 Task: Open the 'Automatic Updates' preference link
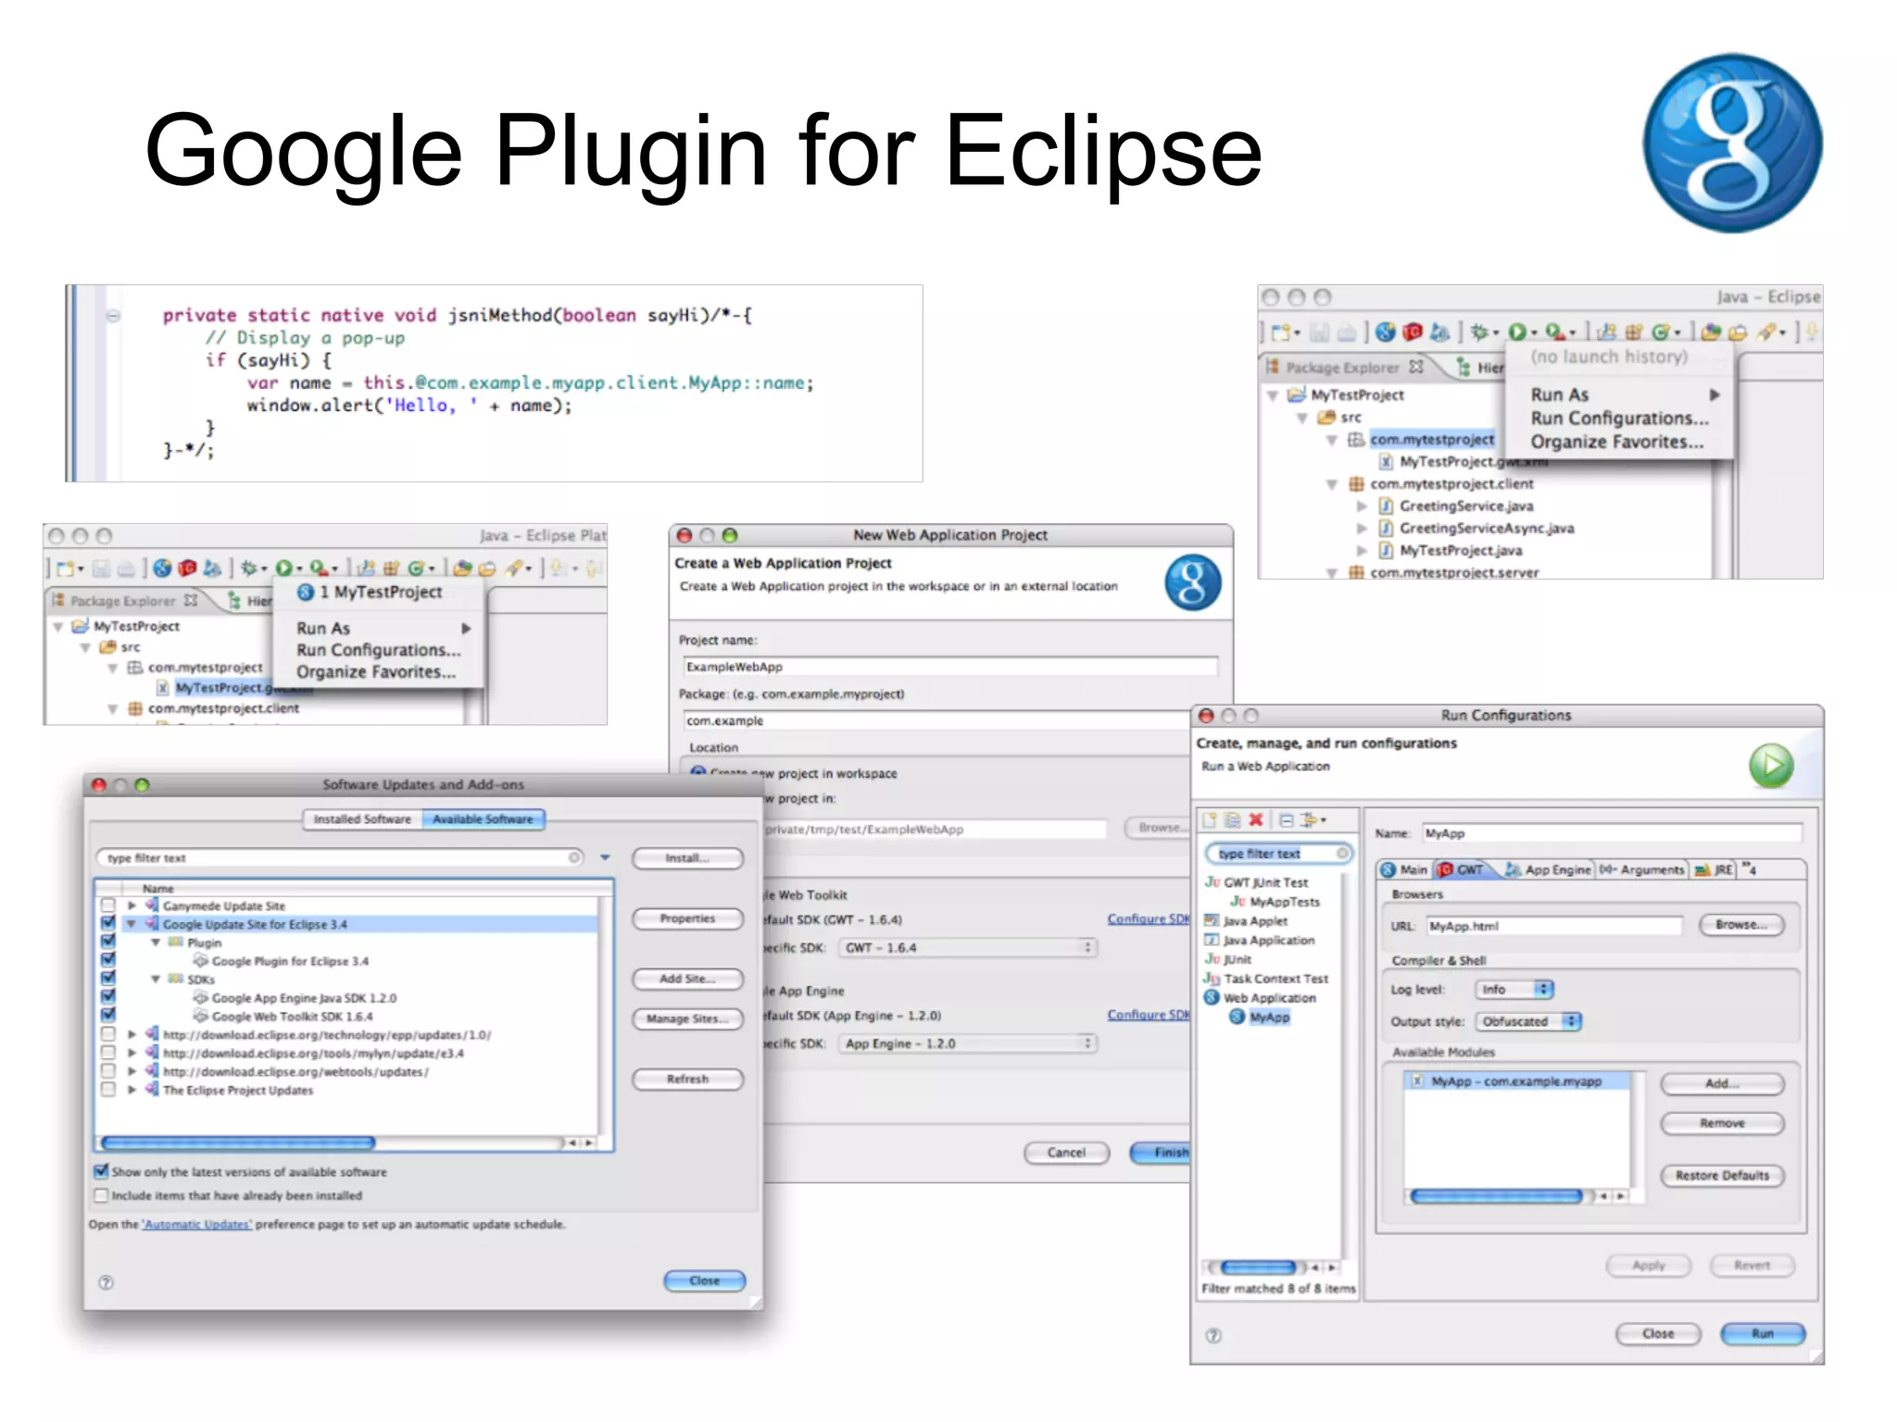click(196, 1224)
